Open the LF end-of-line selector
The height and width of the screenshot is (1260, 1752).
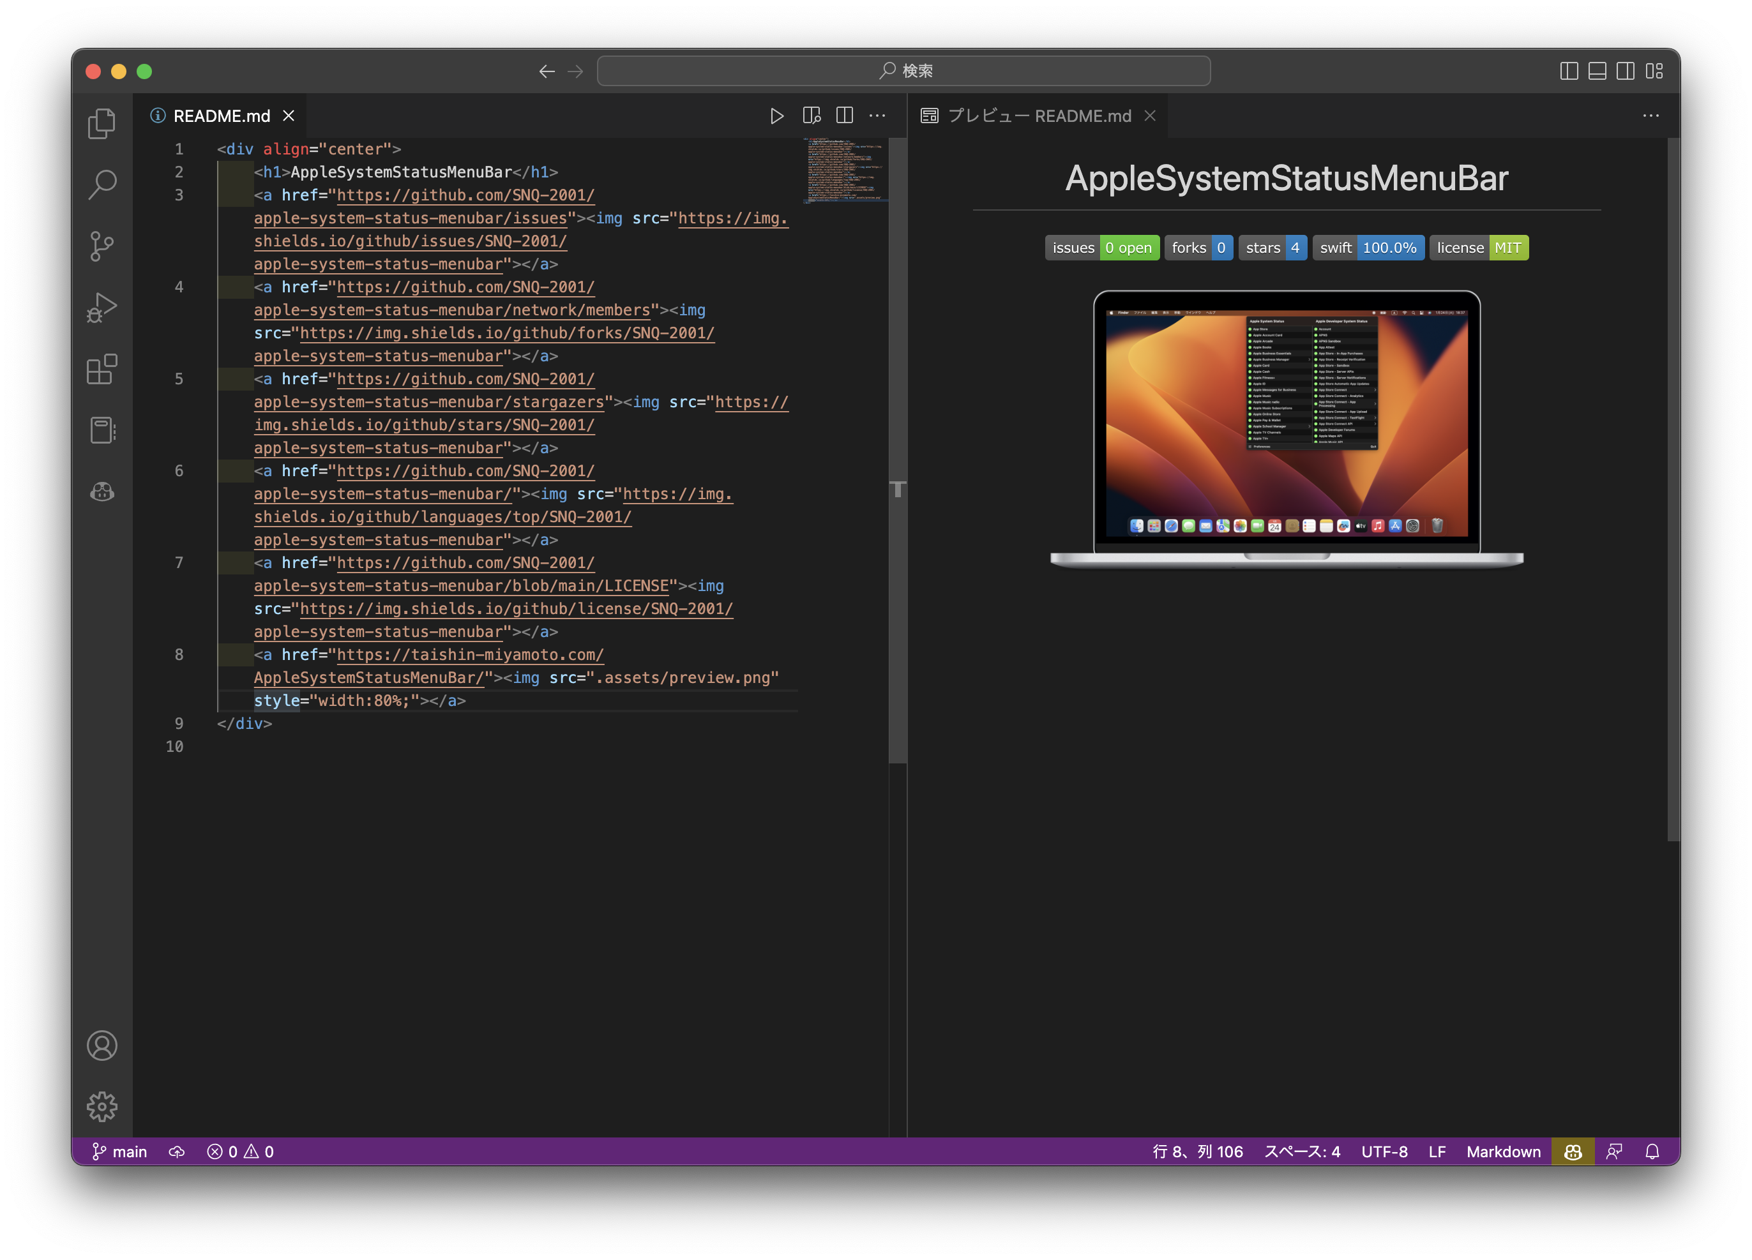(x=1437, y=1151)
